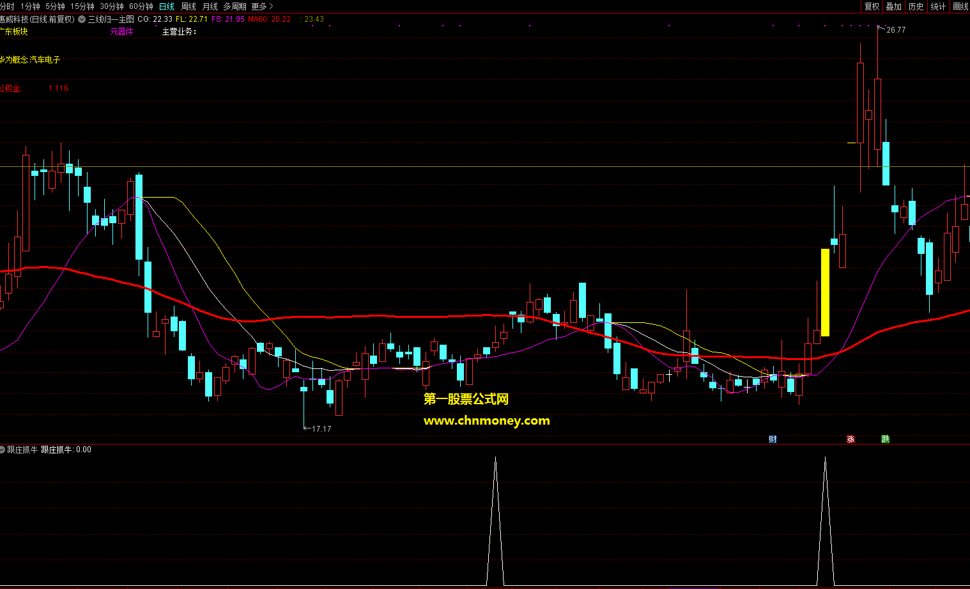The width and height of the screenshot is (970, 589).
Task: Switch to the 1分钟 period tab
Action: point(30,6)
